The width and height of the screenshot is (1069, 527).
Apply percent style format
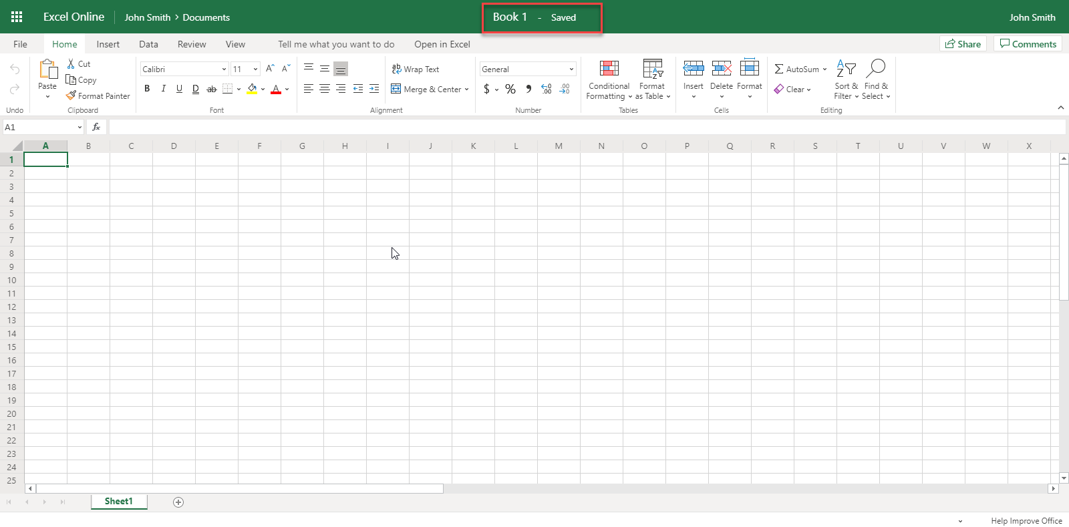[510, 89]
